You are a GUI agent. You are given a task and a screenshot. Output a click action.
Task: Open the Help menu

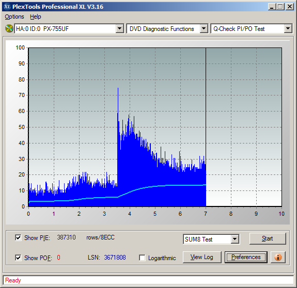point(36,17)
